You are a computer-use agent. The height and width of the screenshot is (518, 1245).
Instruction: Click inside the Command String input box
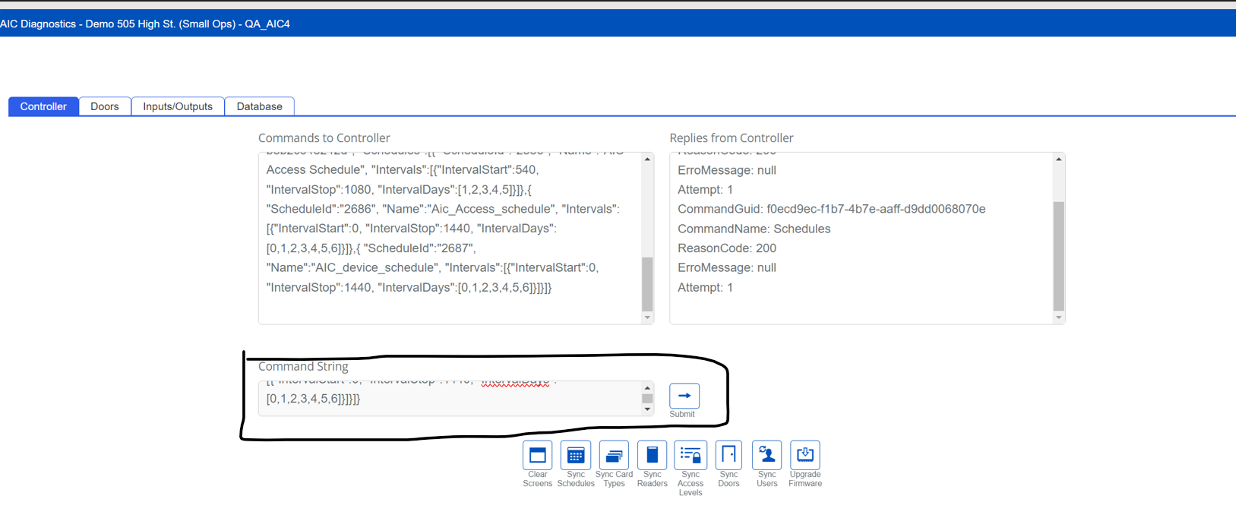point(448,399)
